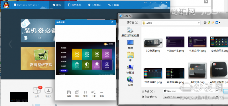Screen dimensions: 228x106
Task: Open the 联系人 contacts icon
Action: pos(48,92)
